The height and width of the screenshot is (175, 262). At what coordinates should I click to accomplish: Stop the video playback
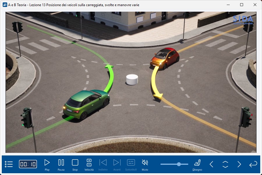point(75,164)
